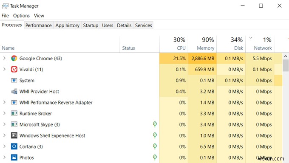This screenshot has height=163, width=289.
Task: Click Cortana memory value 6.5 MB
Action: click(207, 146)
